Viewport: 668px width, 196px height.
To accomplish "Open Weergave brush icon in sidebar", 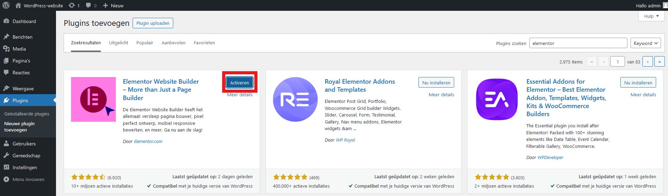I will pos(6,88).
